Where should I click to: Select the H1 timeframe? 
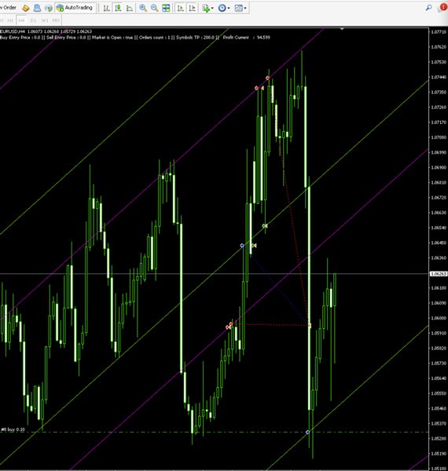coord(10,20)
